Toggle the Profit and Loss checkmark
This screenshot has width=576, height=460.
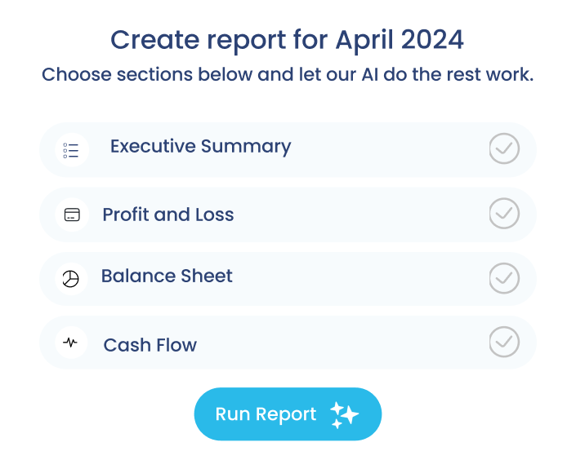point(504,214)
